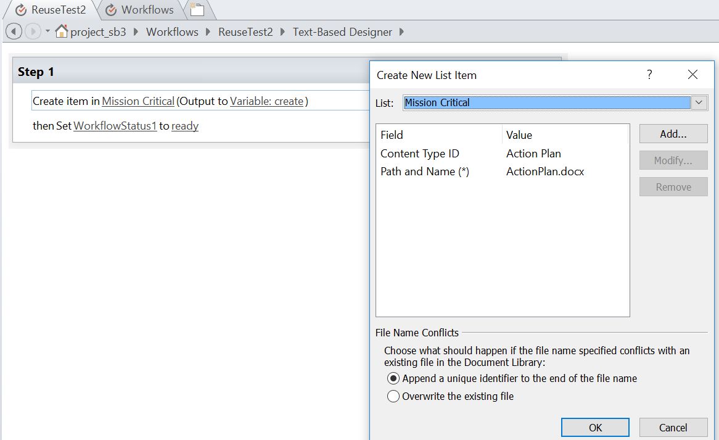Select the Path and Name (*) row

click(503, 171)
